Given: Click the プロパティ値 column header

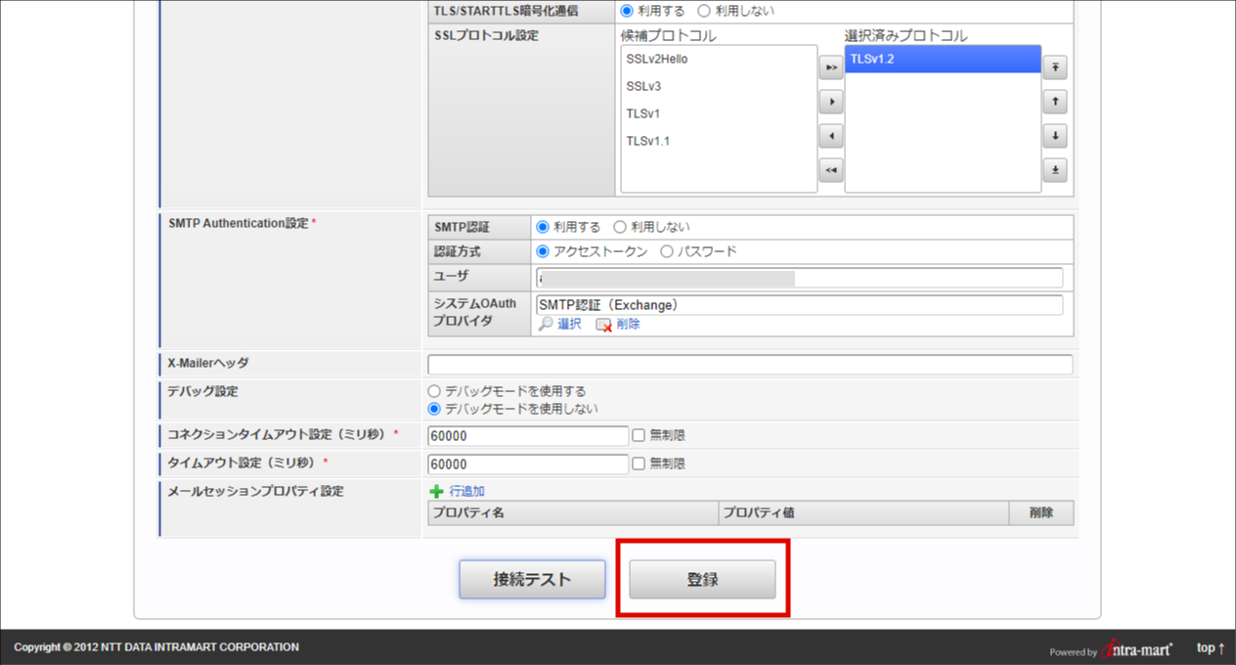Looking at the screenshot, I should tap(864, 512).
